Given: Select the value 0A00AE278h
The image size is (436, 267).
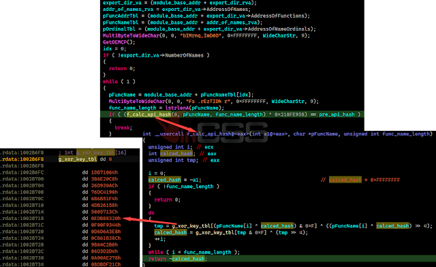Looking at the screenshot, I should point(106,258).
